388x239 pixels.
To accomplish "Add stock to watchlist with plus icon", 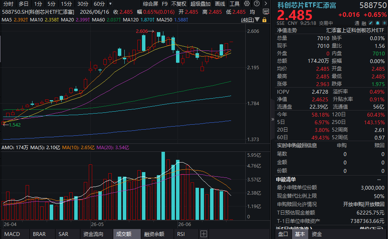I will (x=384, y=23).
